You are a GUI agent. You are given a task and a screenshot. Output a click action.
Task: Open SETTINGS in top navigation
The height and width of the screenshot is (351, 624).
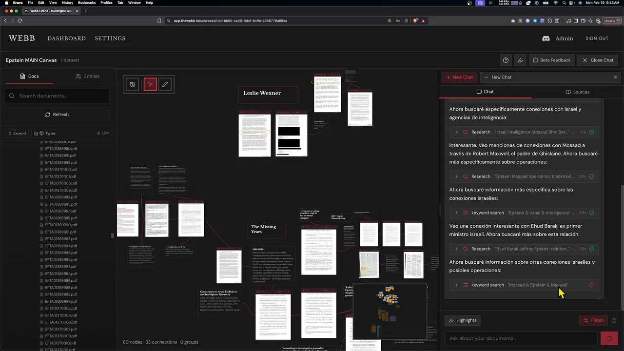click(110, 39)
